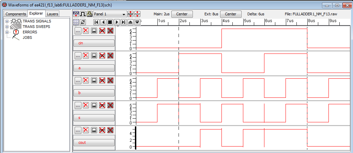Center the Ext cursor
Image resolution: width=353 pixels, height=153 pixels.
tap(231, 14)
